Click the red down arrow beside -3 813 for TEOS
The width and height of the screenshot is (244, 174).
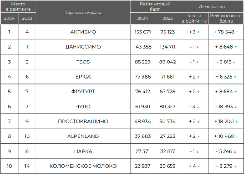pyautogui.click(x=234, y=62)
